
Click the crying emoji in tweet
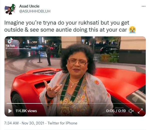132,30
